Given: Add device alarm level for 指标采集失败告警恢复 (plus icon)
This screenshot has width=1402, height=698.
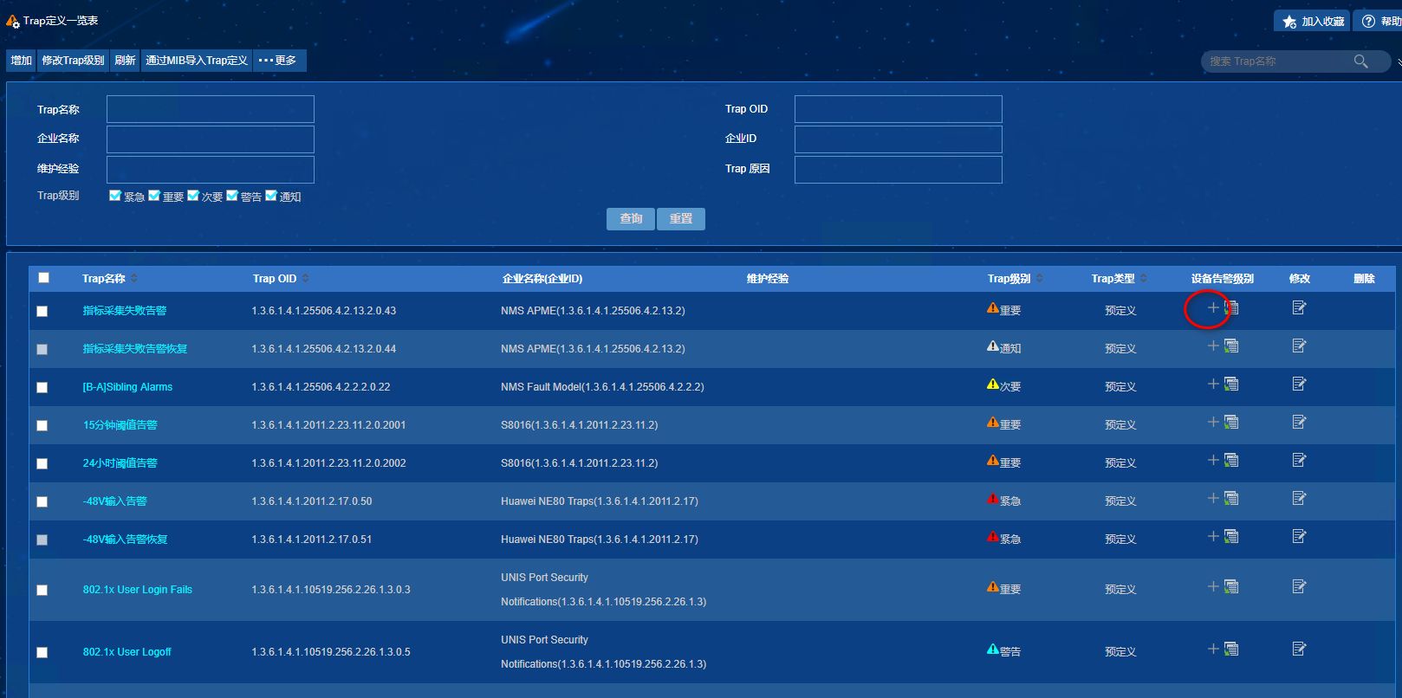Looking at the screenshot, I should 1213,346.
